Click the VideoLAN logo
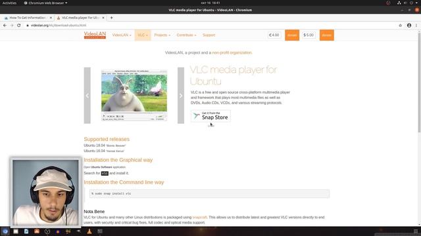Screen dimensions: 421x236 pos(95,35)
